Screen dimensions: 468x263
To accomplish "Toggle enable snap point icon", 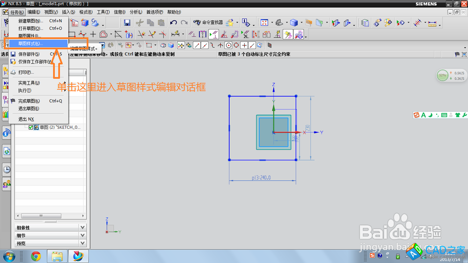I will point(181,45).
